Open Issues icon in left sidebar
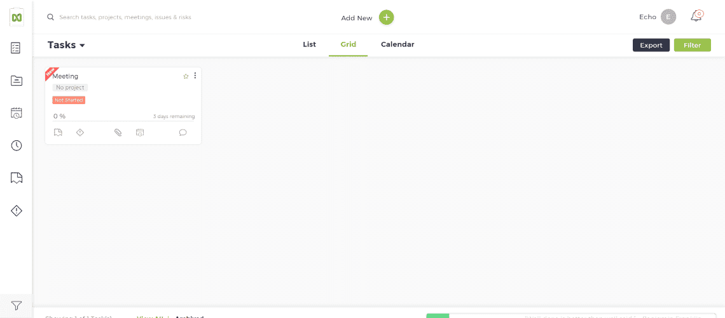Screen dimensions: 725x318 tap(16, 178)
